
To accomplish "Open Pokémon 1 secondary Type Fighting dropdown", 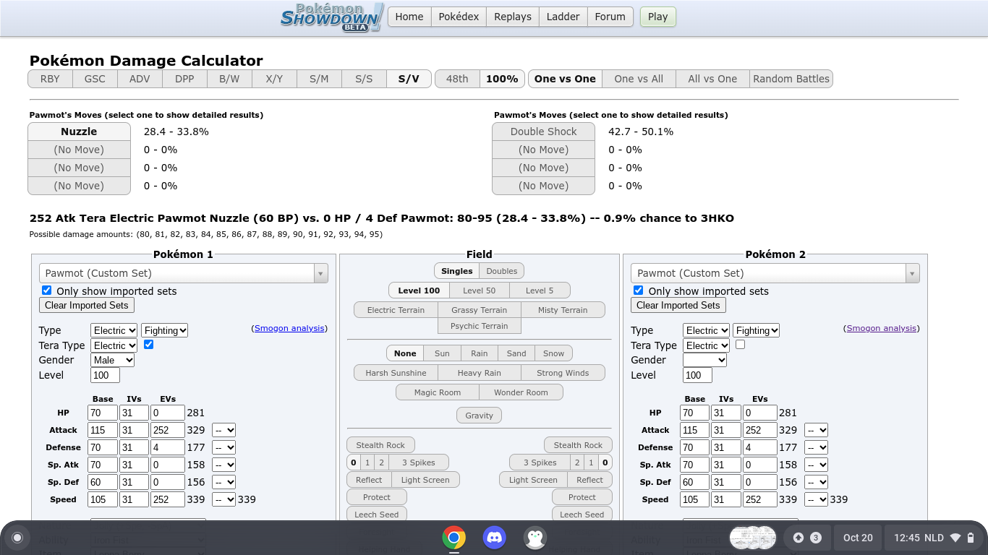I will (165, 330).
